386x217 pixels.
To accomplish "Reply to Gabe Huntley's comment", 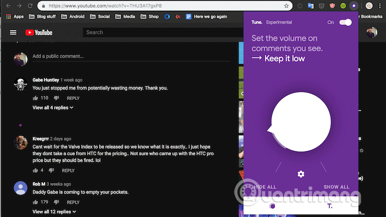I will click(x=73, y=98).
